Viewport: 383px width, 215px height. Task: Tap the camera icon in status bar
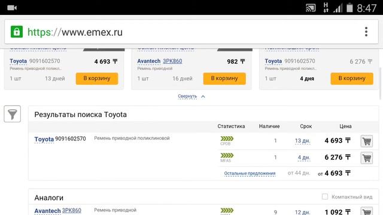pyautogui.click(x=12, y=8)
